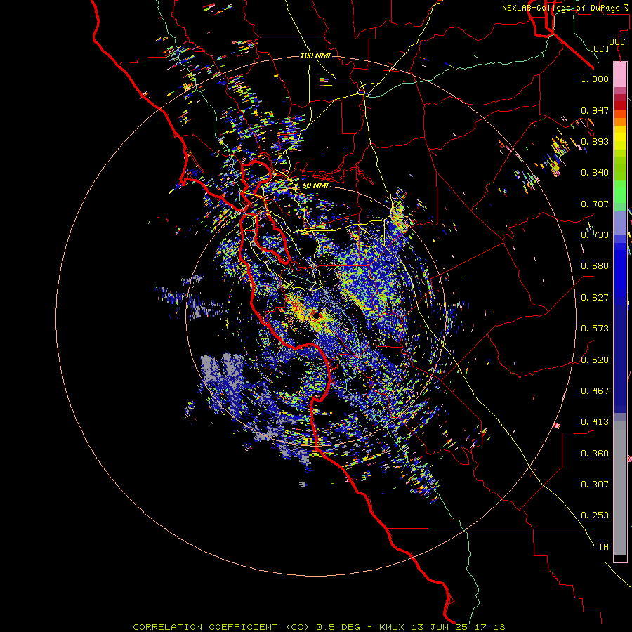Click the DCC label above the color scale
632x632 pixels.
617,42
